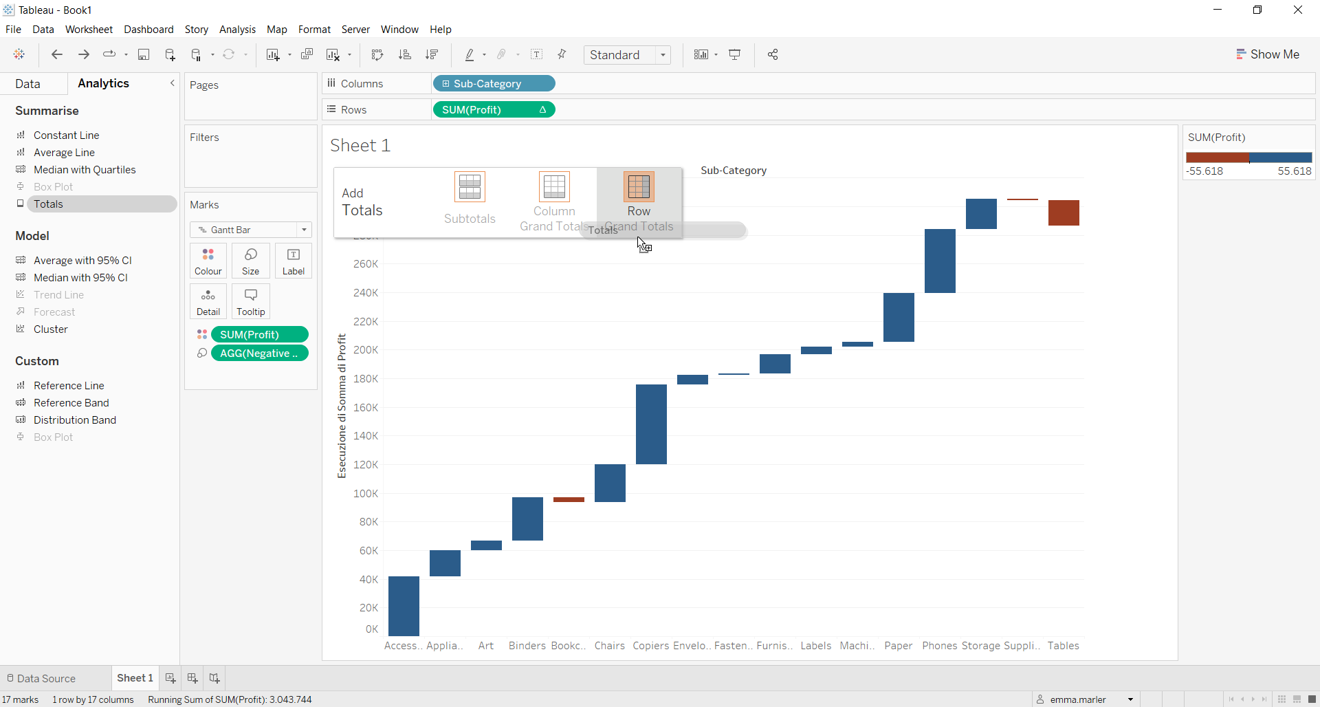
Task: Toggle the Show Me panel
Action: pyautogui.click(x=1268, y=54)
